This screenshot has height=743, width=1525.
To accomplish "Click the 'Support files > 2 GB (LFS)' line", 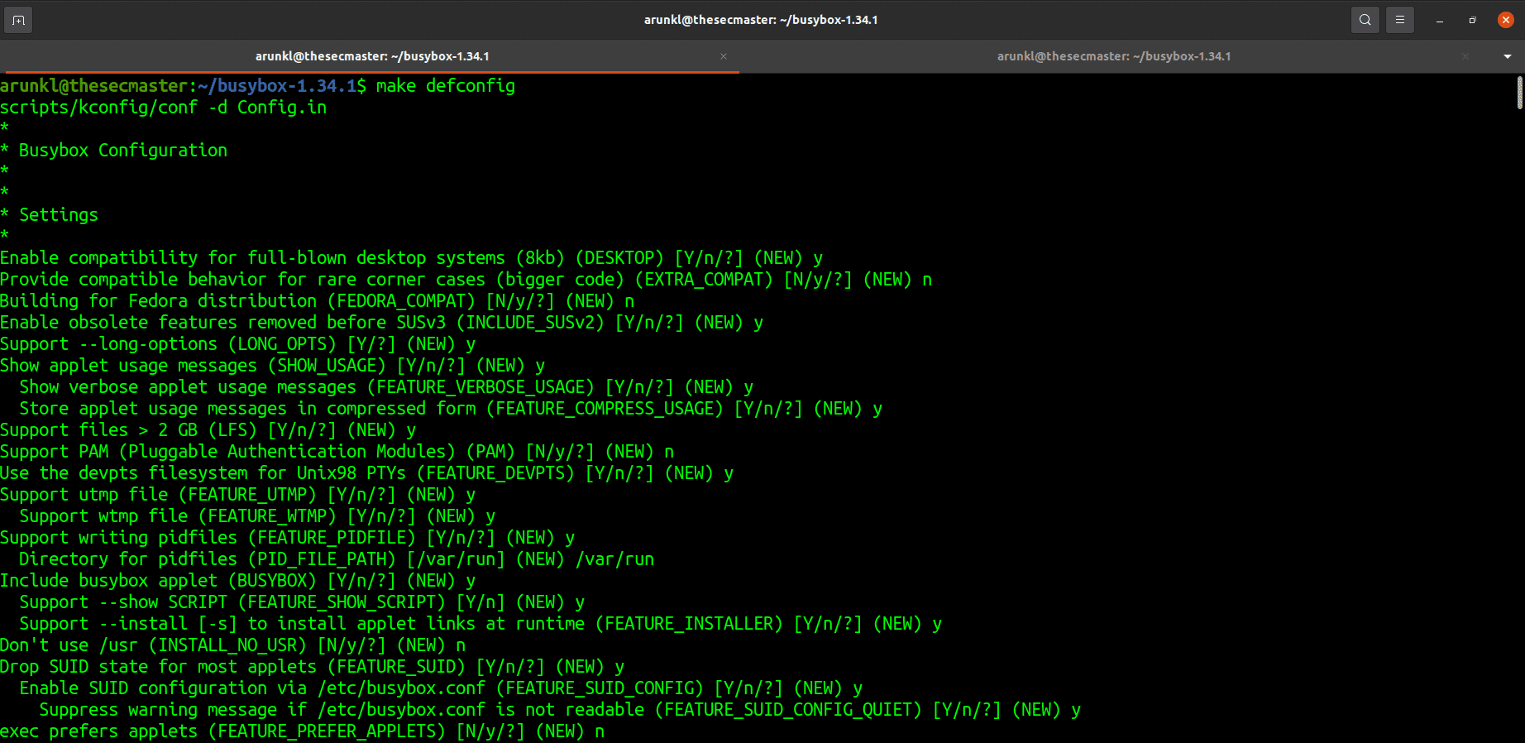I will coord(208,430).
